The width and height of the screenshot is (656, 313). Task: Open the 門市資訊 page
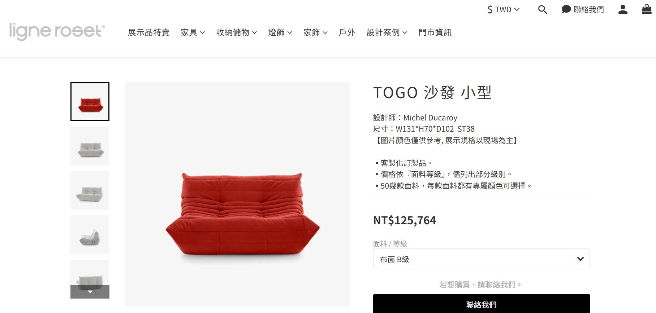pos(435,32)
